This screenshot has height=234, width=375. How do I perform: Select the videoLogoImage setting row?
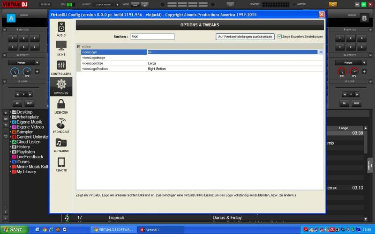202,58
